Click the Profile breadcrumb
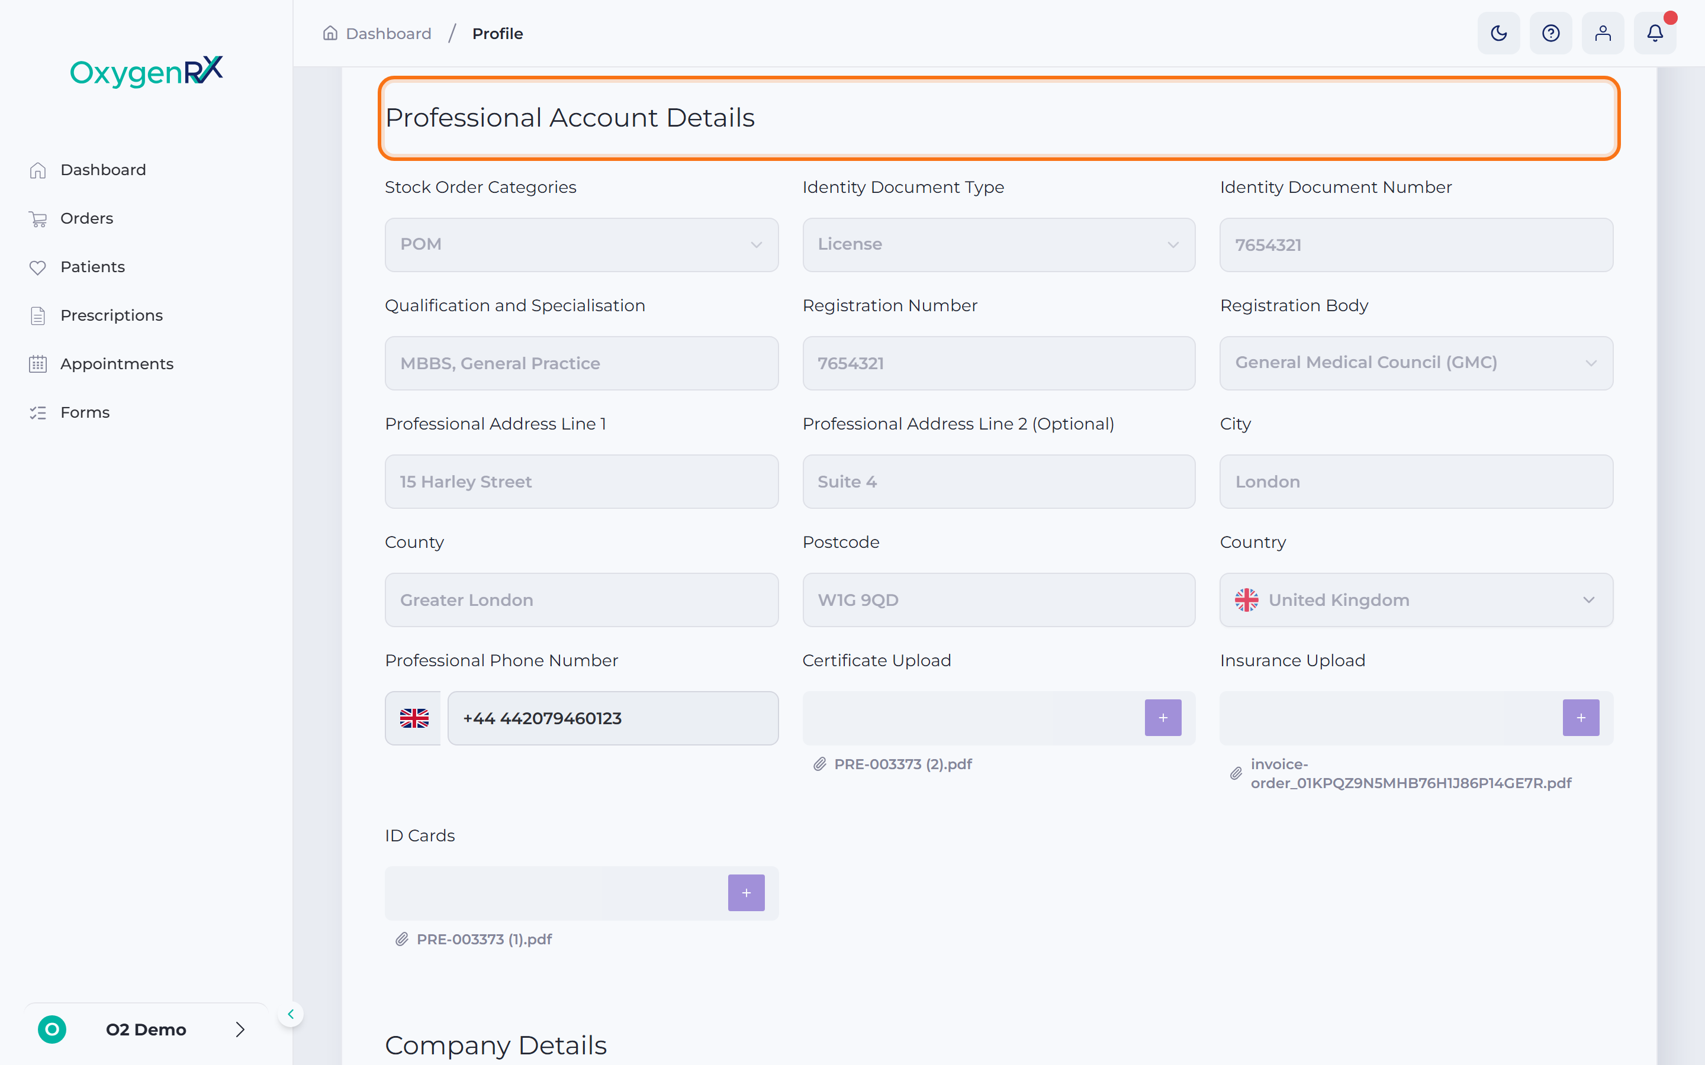This screenshot has width=1705, height=1065. pyautogui.click(x=497, y=34)
